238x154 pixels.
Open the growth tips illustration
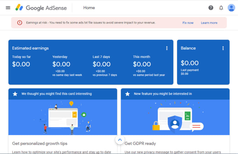point(63,117)
